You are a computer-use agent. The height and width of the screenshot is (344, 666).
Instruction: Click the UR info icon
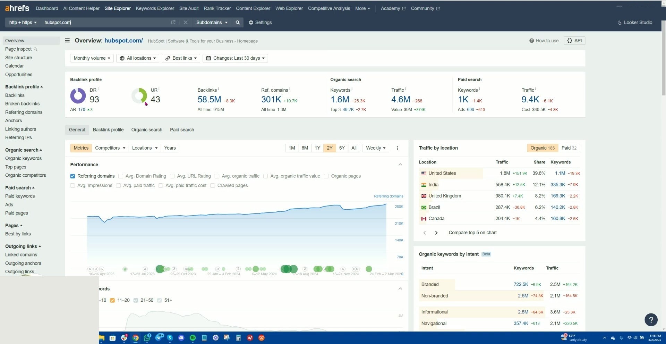159,89
